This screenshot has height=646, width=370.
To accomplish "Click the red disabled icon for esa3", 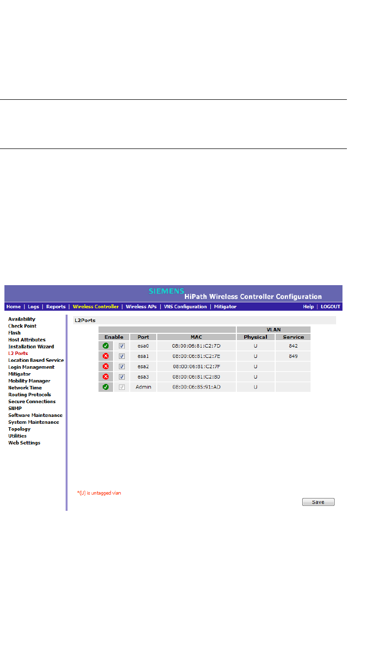I will tap(106, 377).
